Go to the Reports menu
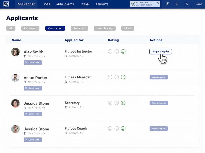The image size is (205, 153). (x=102, y=4)
